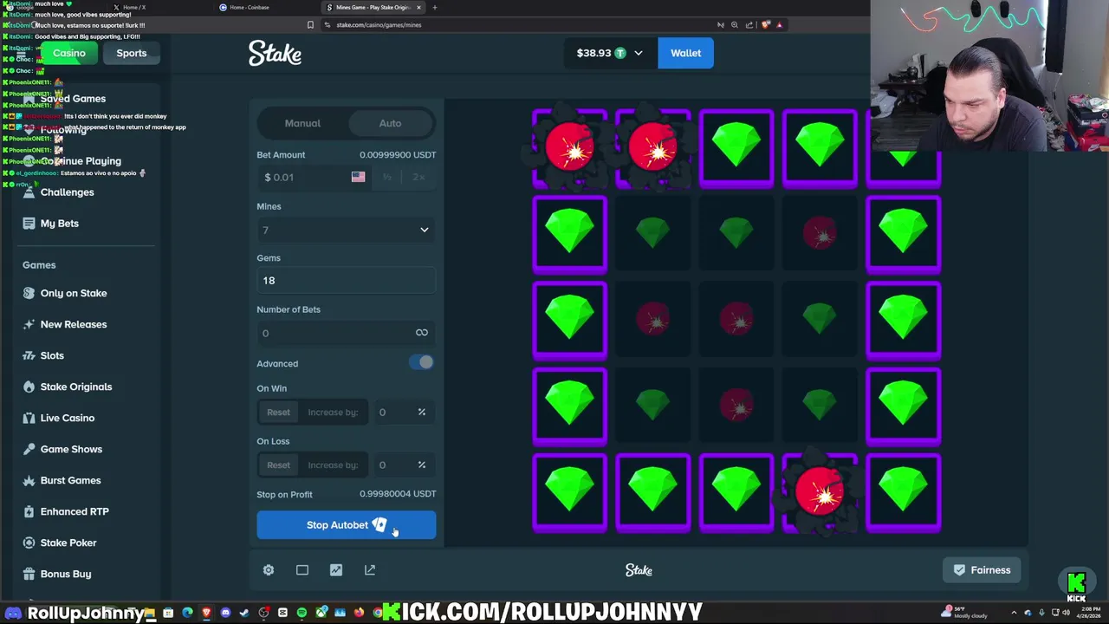Open Microsoft Edge from taskbar
1109x624 pixels.
[x=187, y=613]
